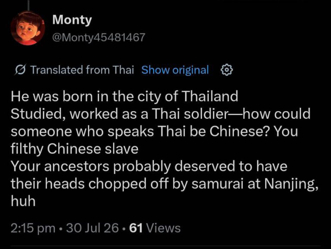The image size is (331, 249).
Task: Click the final word 'huh' in post
Action: 23,201
